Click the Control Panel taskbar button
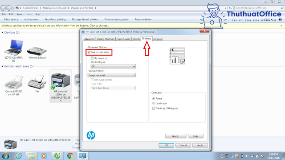 83,156
